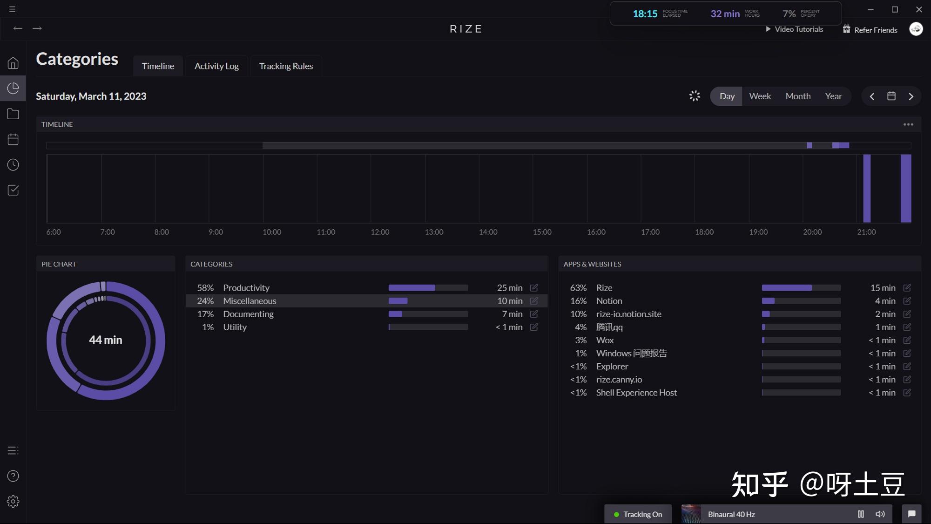Open the Timeline panel three-dots menu
This screenshot has height=524, width=931.
pyautogui.click(x=908, y=124)
